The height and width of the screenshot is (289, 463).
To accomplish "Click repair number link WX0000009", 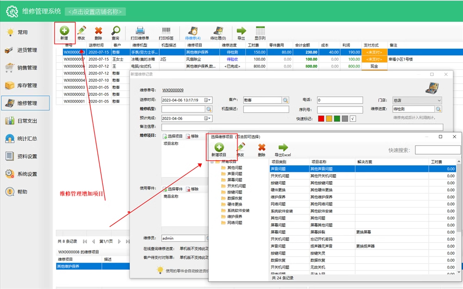I will coord(173,90).
